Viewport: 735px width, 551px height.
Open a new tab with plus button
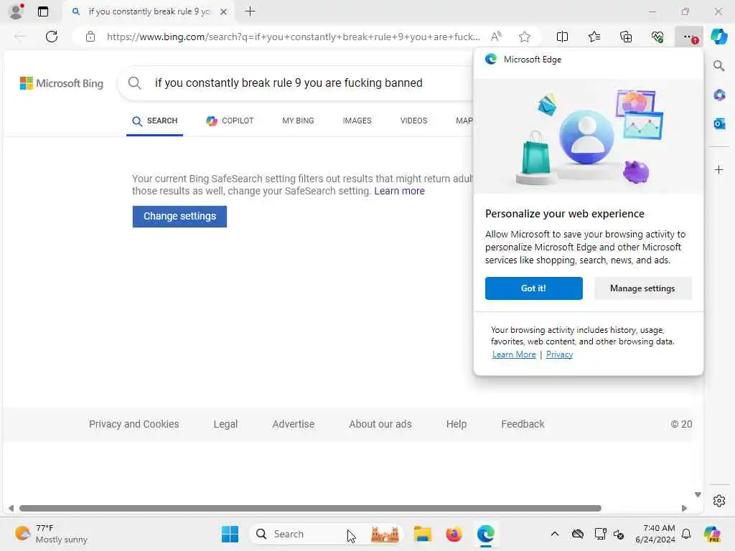point(251,11)
